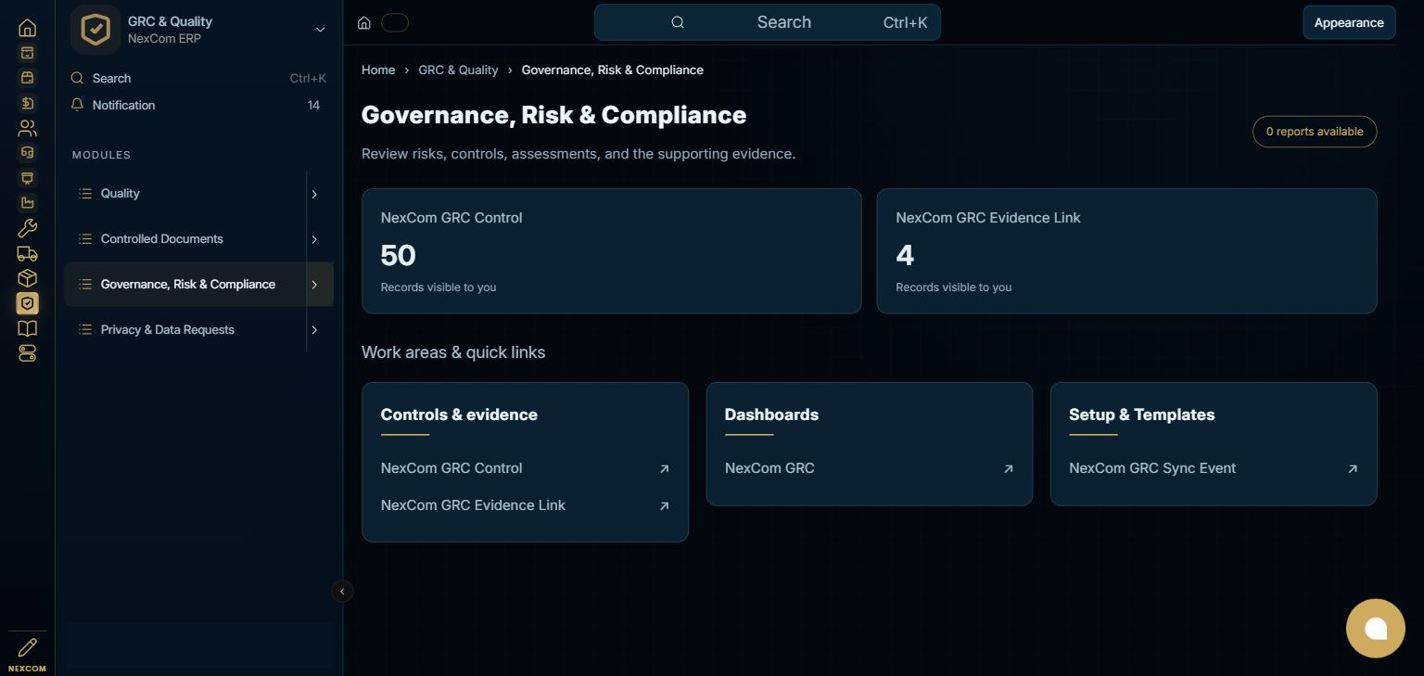Click the small home icon in the top bar

click(x=364, y=23)
